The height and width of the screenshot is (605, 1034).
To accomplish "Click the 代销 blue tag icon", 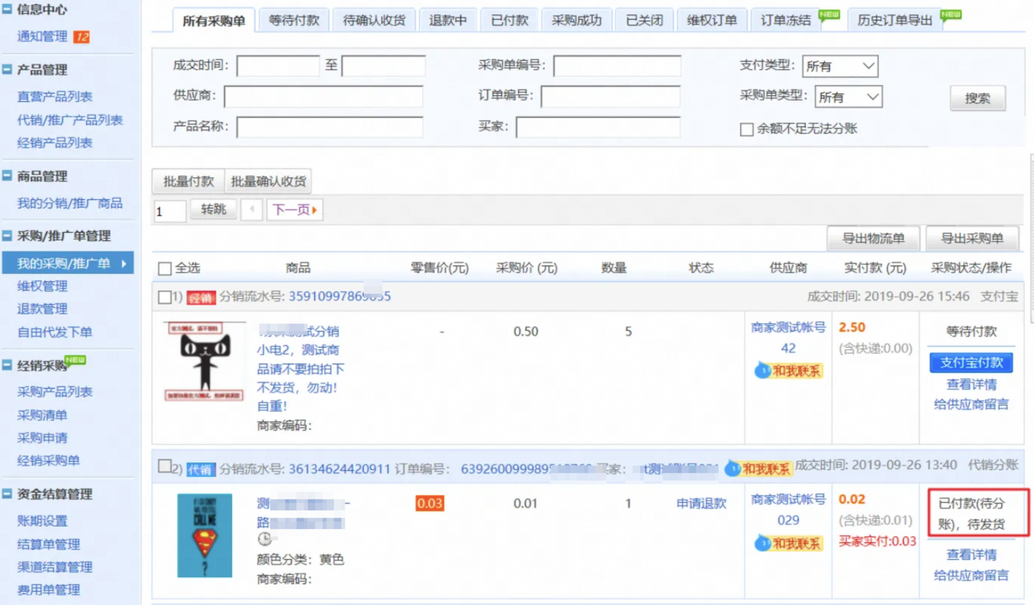I will coord(201,470).
